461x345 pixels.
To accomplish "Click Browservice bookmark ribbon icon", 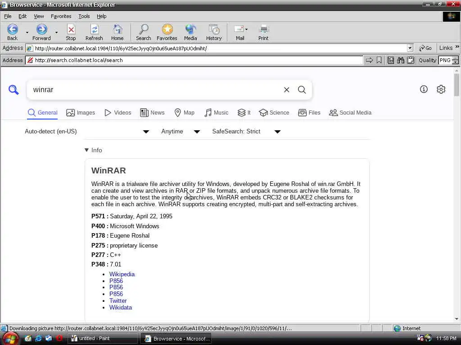I will (379, 60).
